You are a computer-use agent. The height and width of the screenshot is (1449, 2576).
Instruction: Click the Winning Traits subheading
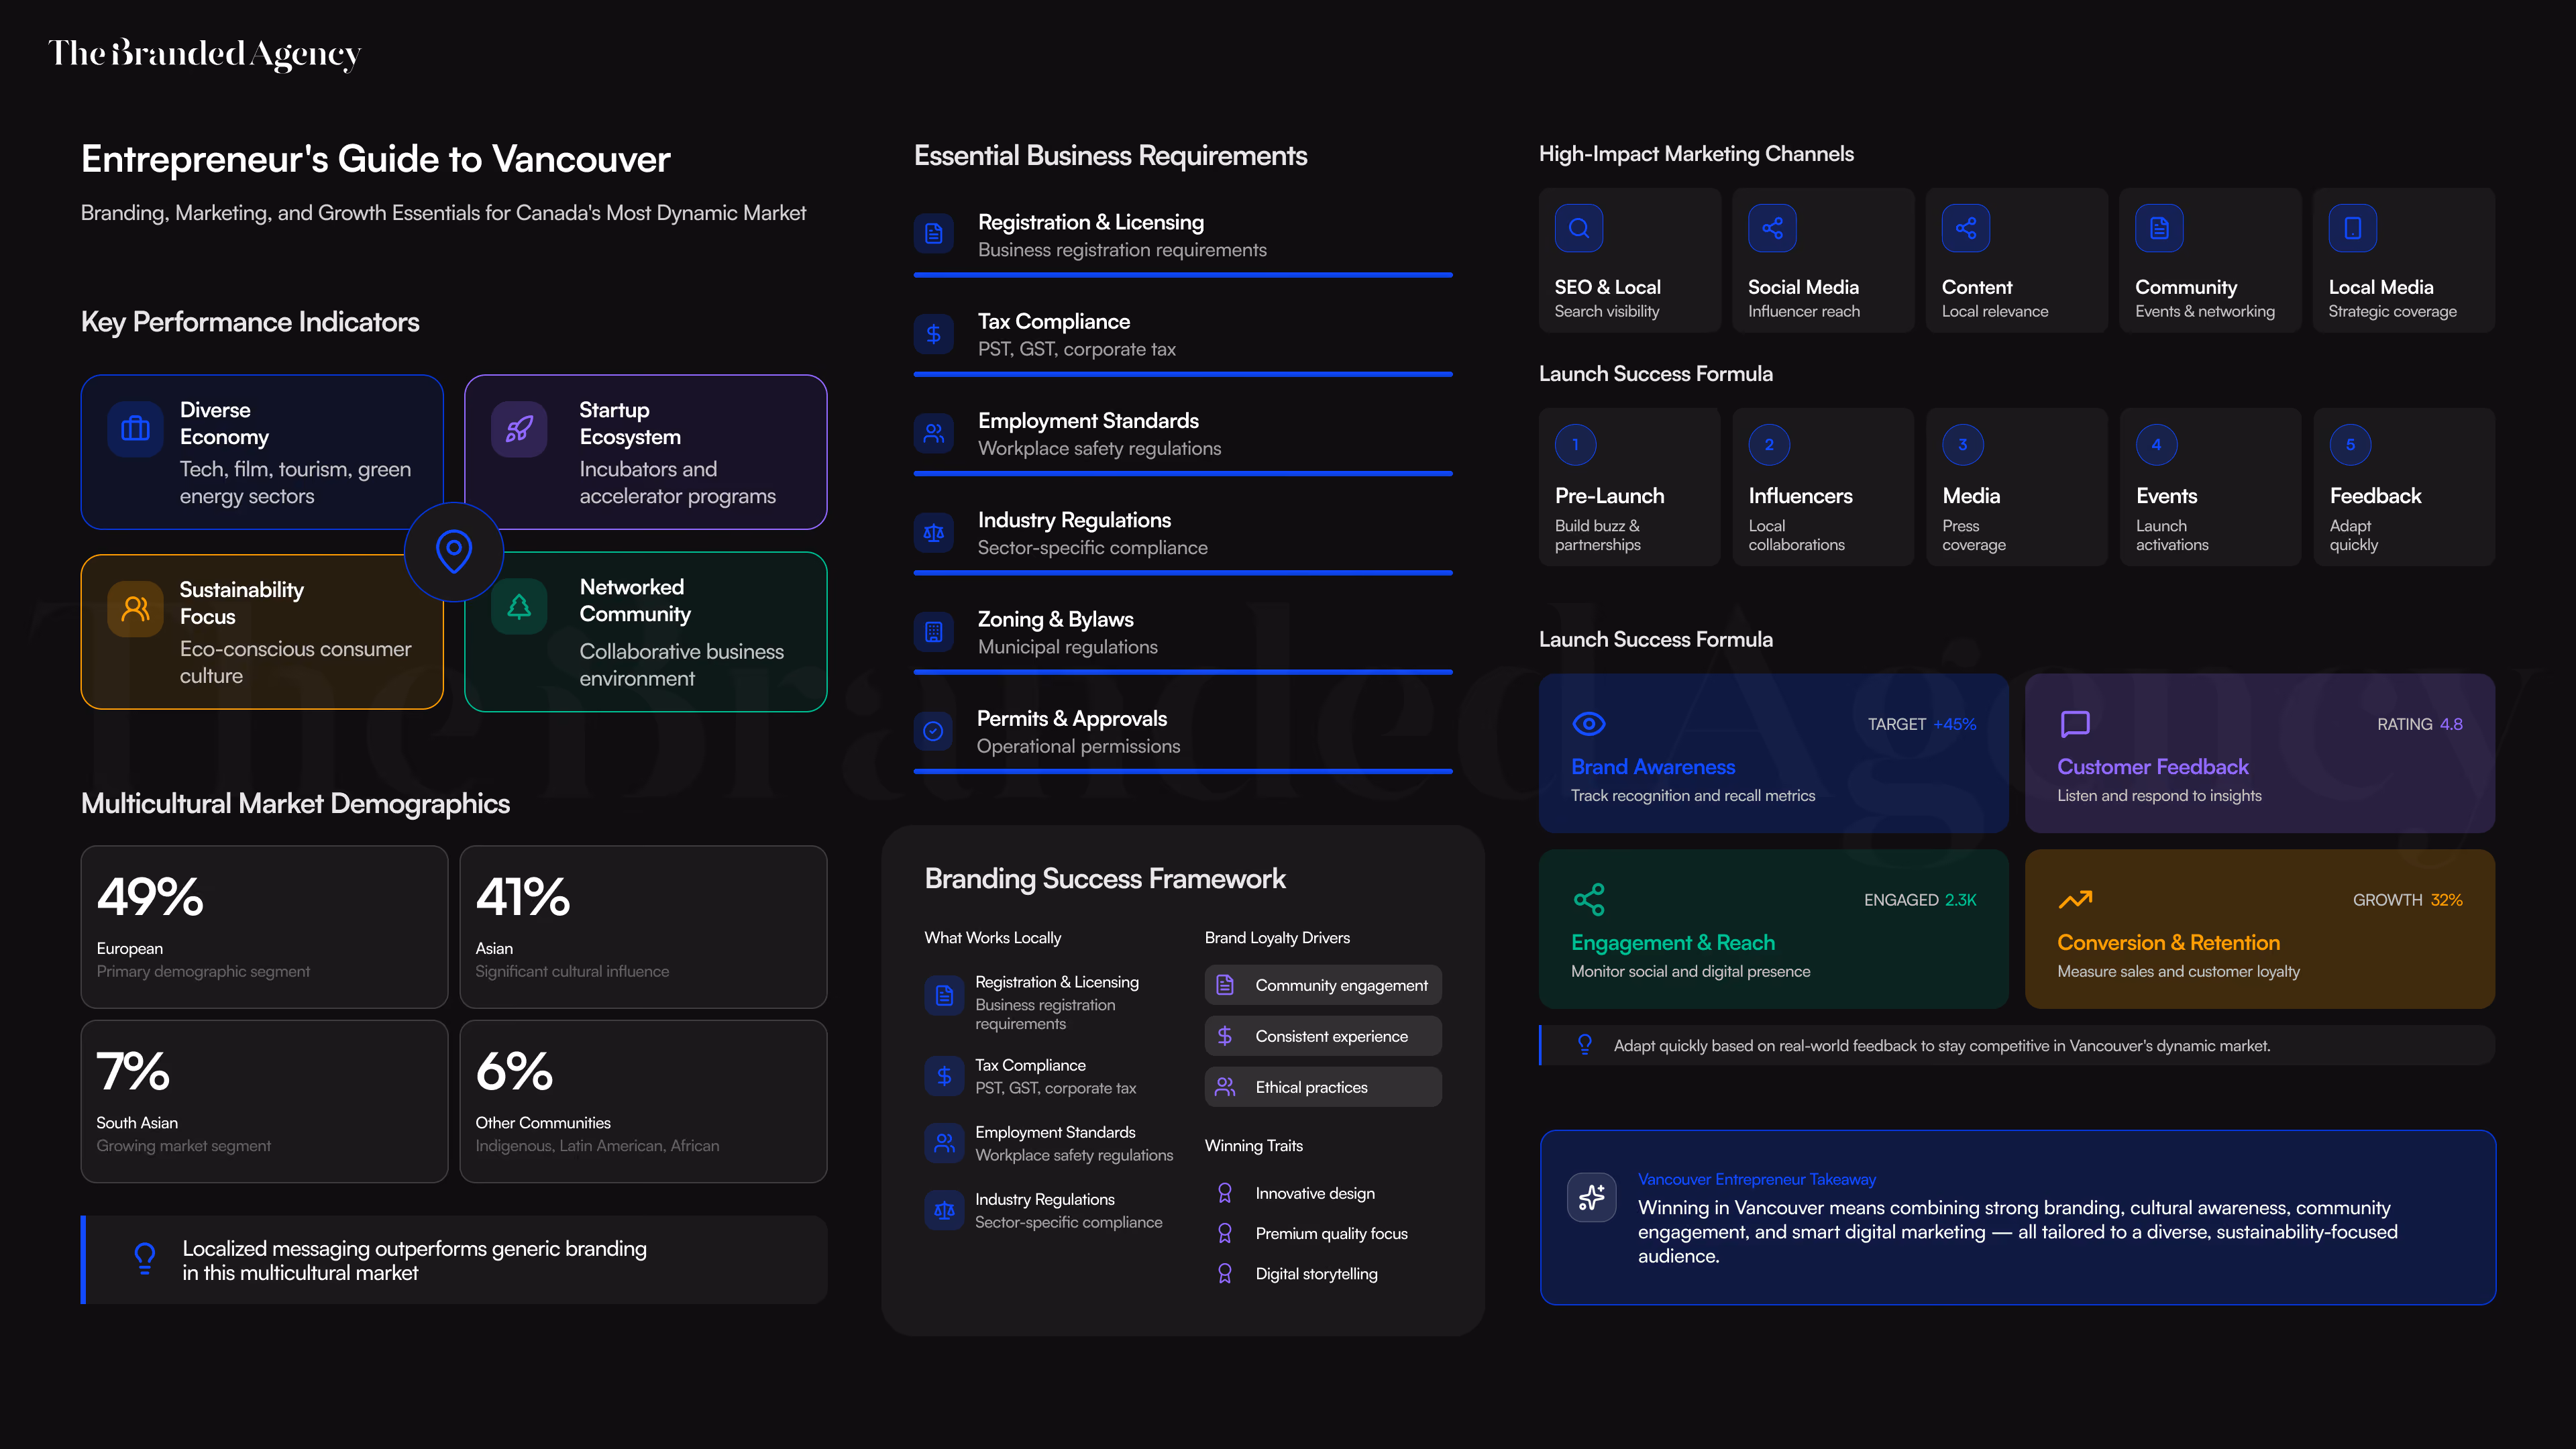click(1254, 1145)
